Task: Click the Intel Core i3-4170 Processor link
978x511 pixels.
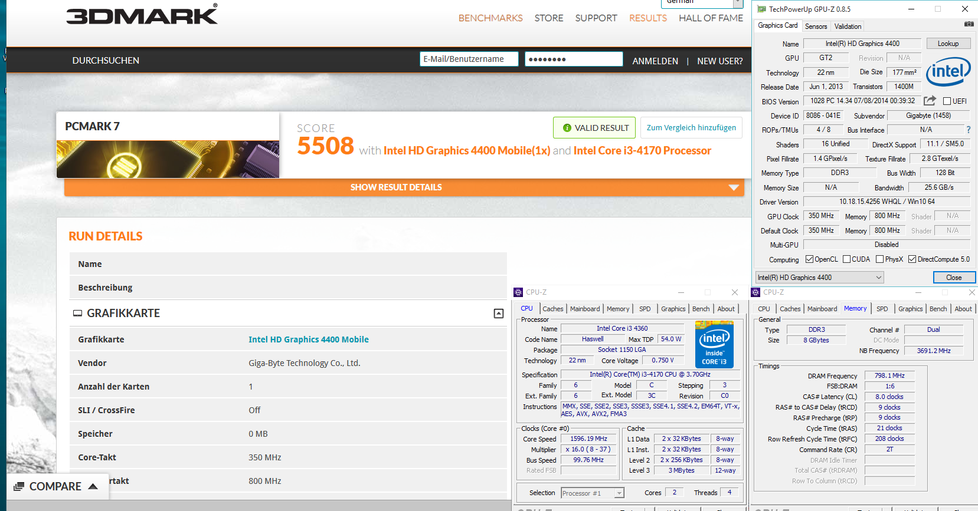Action: tap(642, 151)
